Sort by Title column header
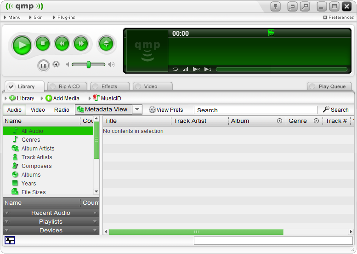This screenshot has width=357, height=254. click(x=136, y=121)
